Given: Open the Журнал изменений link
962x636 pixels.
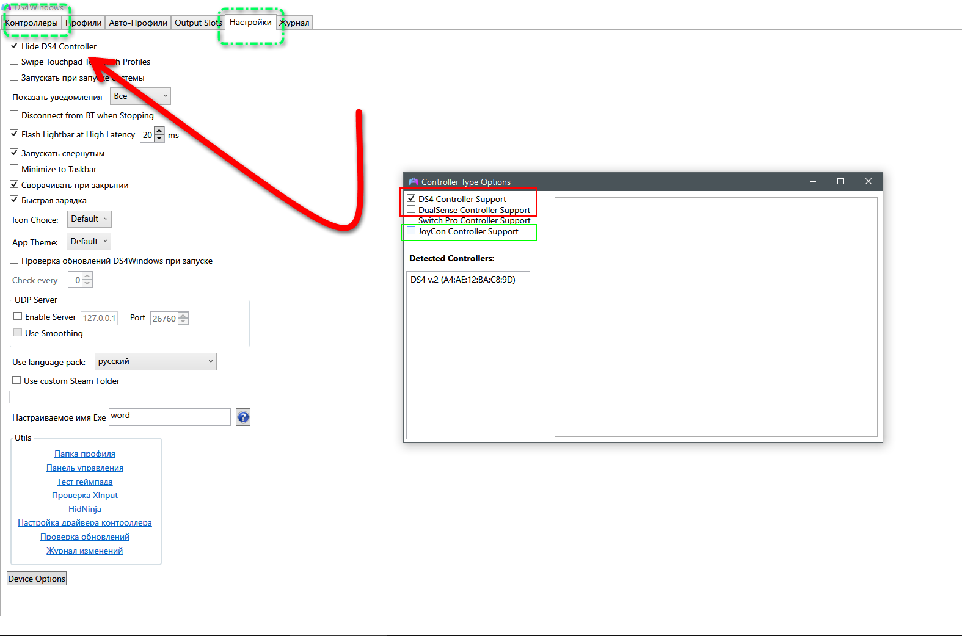Looking at the screenshot, I should click(85, 551).
